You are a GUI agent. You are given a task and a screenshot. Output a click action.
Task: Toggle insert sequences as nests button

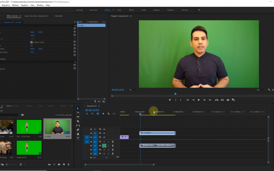coord(87,114)
